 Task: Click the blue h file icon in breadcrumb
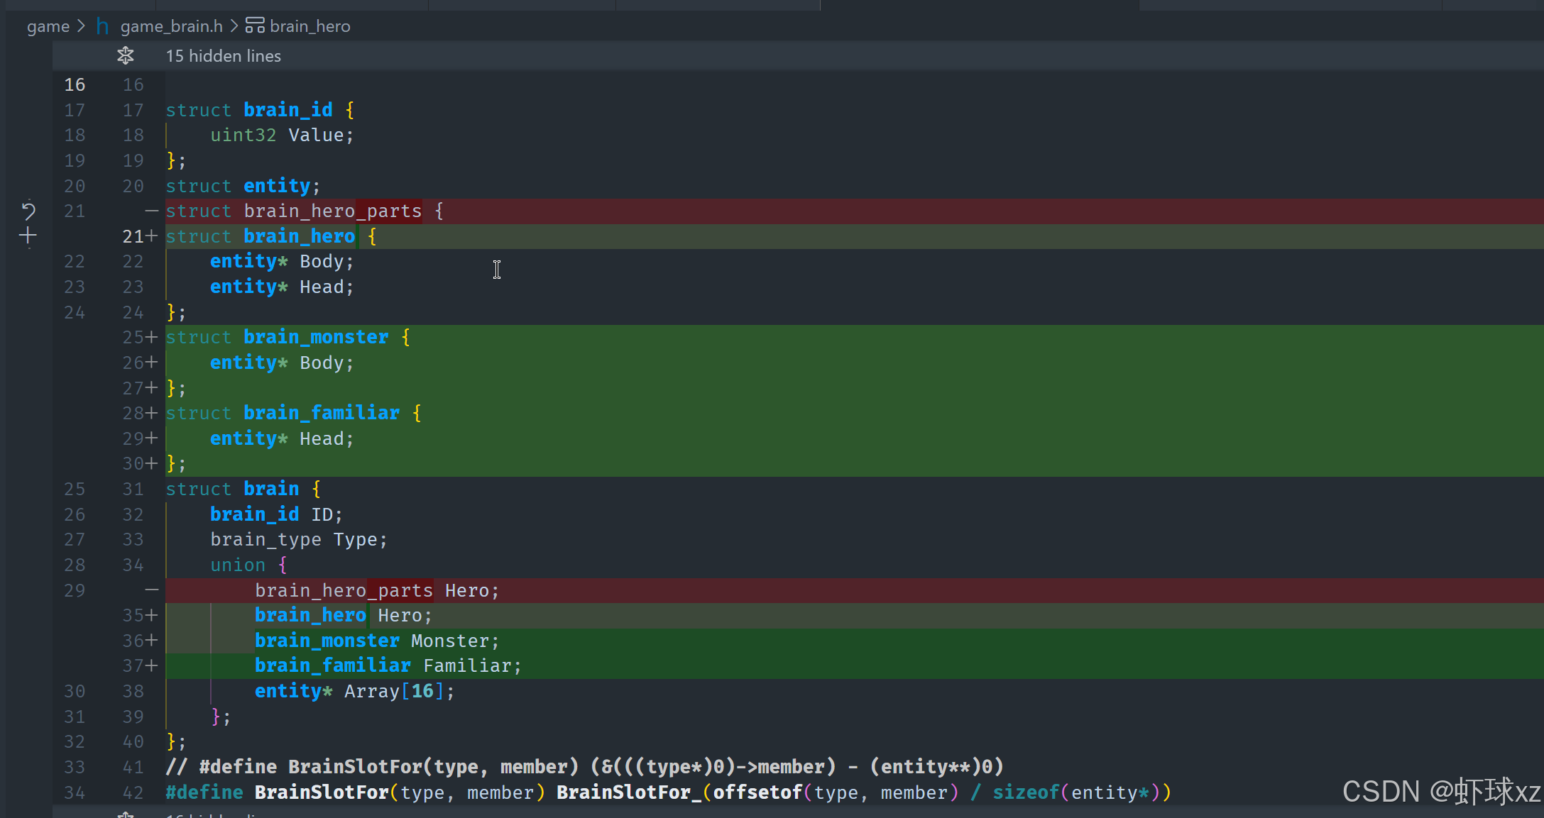(102, 26)
